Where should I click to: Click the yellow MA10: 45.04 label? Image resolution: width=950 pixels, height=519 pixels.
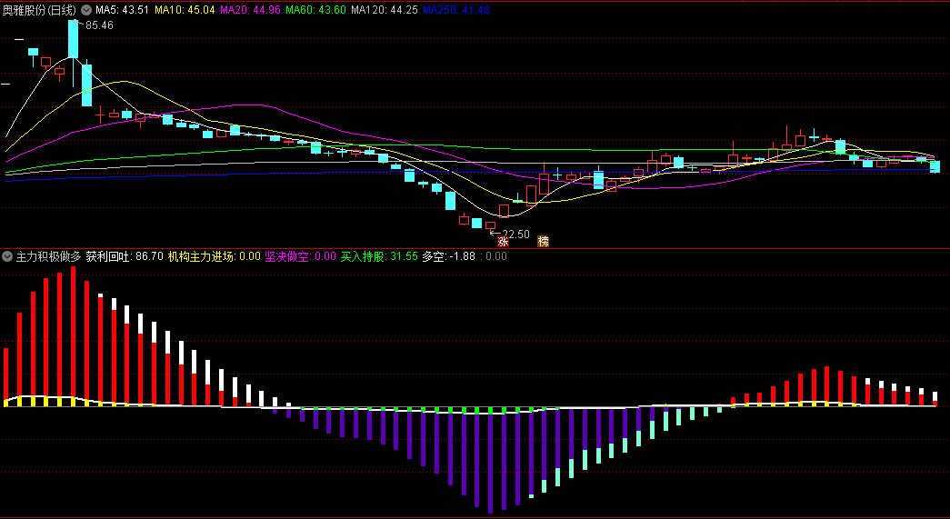185,10
